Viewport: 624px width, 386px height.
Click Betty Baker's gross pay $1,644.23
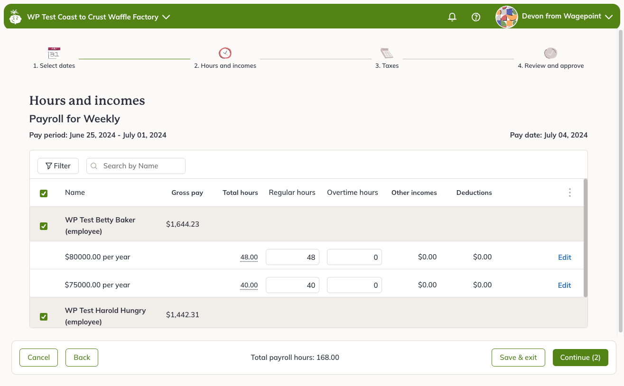tap(183, 224)
